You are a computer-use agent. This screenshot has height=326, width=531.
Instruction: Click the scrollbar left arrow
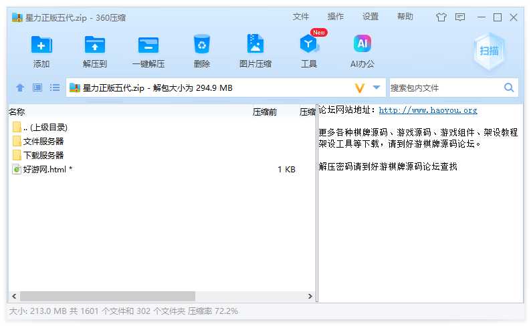pos(14,296)
